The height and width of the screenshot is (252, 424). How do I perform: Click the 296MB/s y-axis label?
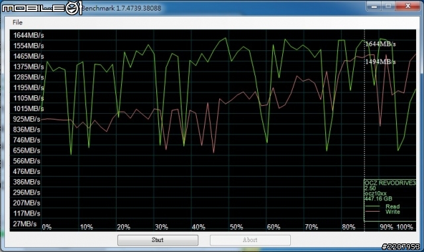click(26, 192)
